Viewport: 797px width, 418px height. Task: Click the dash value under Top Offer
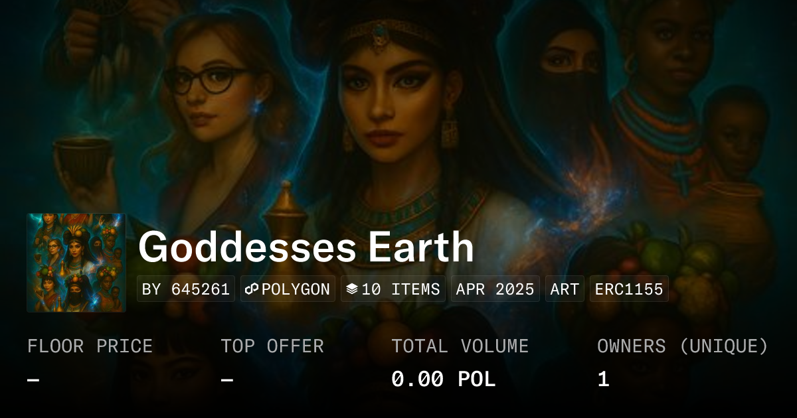point(226,380)
